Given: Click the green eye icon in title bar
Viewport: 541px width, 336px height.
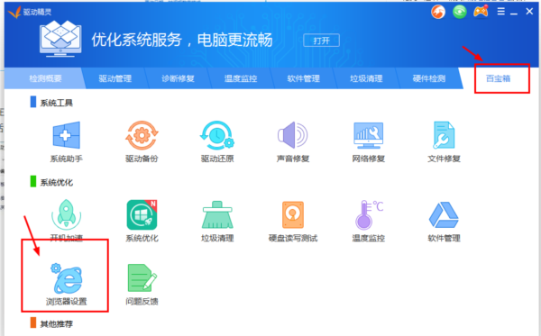Looking at the screenshot, I should coord(460,12).
